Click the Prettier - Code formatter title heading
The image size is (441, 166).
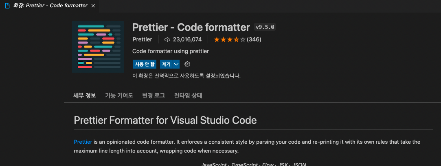point(191,27)
